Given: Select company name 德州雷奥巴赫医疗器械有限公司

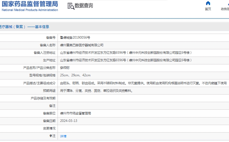Looking at the screenshot, I should pyautogui.click(x=82, y=45).
